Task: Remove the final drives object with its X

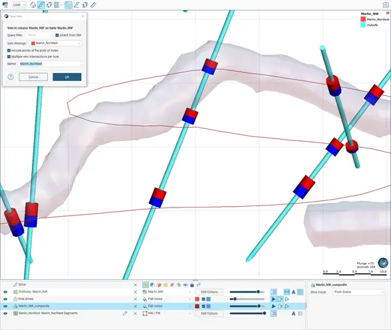Action: click(x=136, y=299)
